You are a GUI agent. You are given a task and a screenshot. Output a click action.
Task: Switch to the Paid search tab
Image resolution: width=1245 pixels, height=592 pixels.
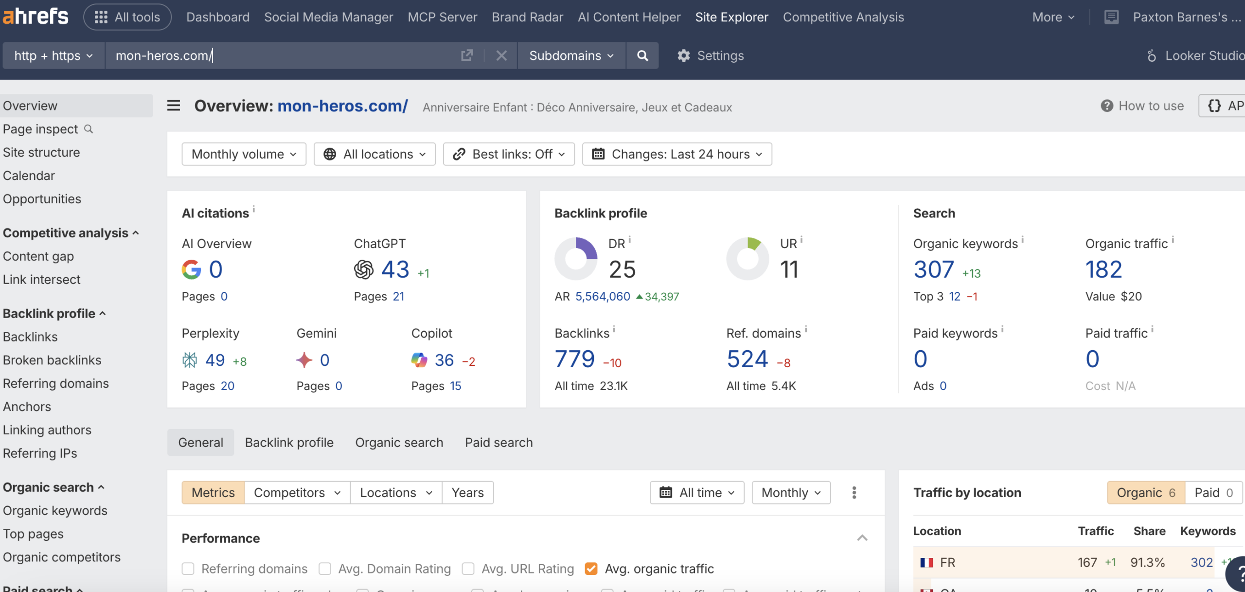point(498,442)
